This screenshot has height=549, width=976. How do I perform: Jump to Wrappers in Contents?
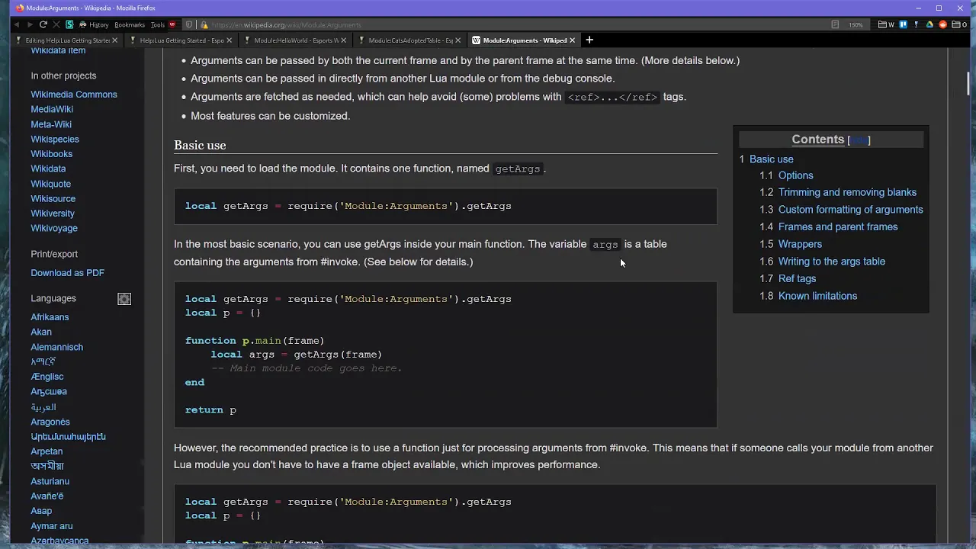pyautogui.click(x=800, y=244)
